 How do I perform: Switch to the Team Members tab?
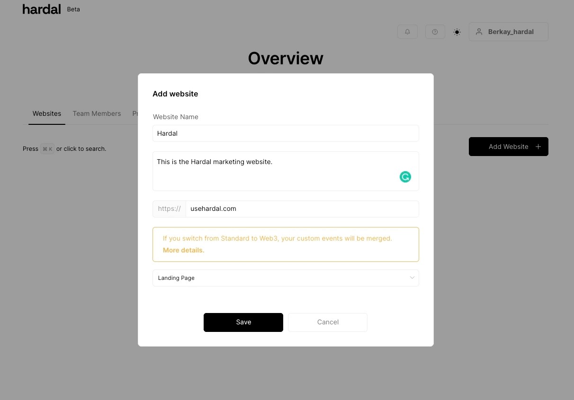(97, 113)
